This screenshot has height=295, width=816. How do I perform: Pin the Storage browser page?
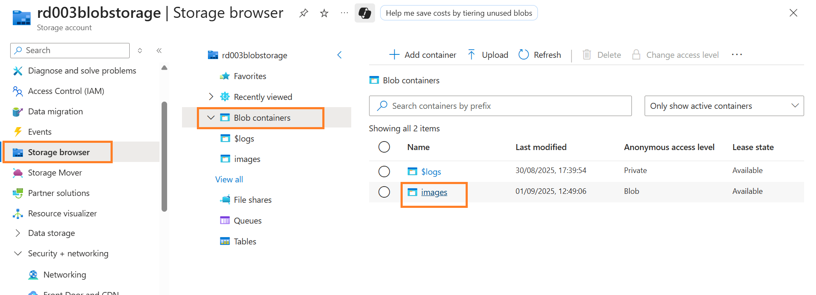[304, 13]
